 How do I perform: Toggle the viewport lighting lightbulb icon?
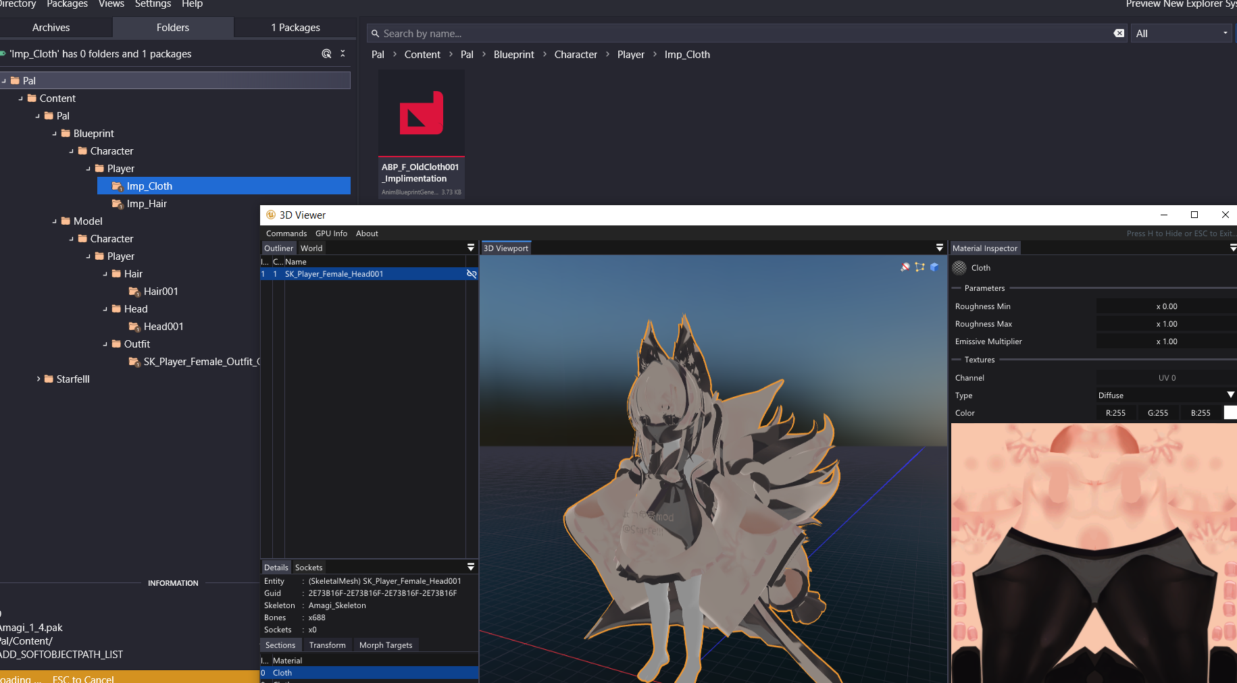[x=905, y=267]
